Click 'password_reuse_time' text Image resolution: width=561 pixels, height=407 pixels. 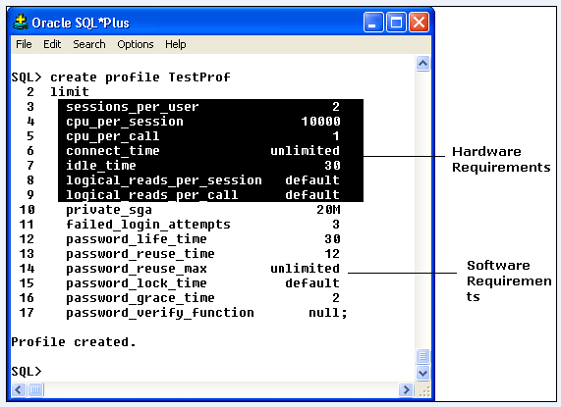pyautogui.click(x=140, y=254)
